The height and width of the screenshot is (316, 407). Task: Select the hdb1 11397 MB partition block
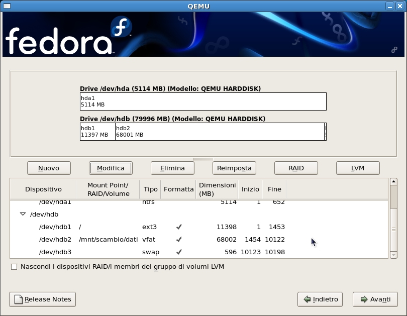97,132
